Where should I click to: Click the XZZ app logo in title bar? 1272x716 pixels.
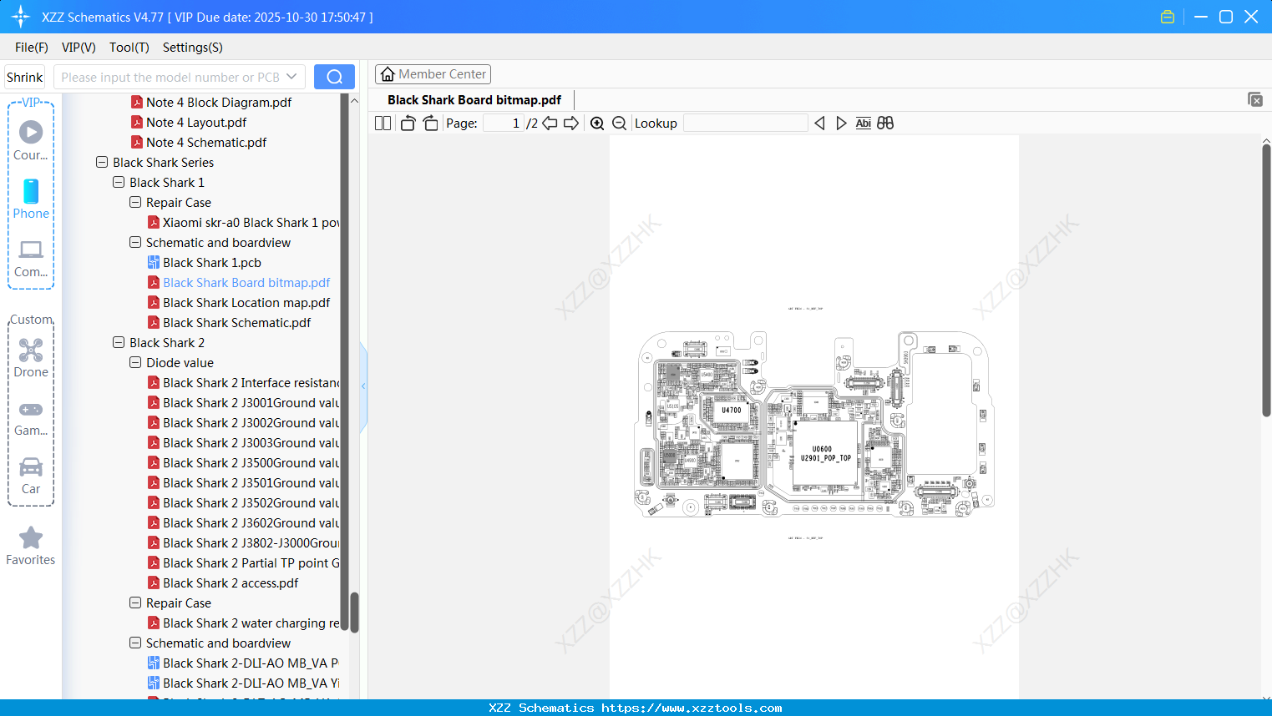coord(21,17)
